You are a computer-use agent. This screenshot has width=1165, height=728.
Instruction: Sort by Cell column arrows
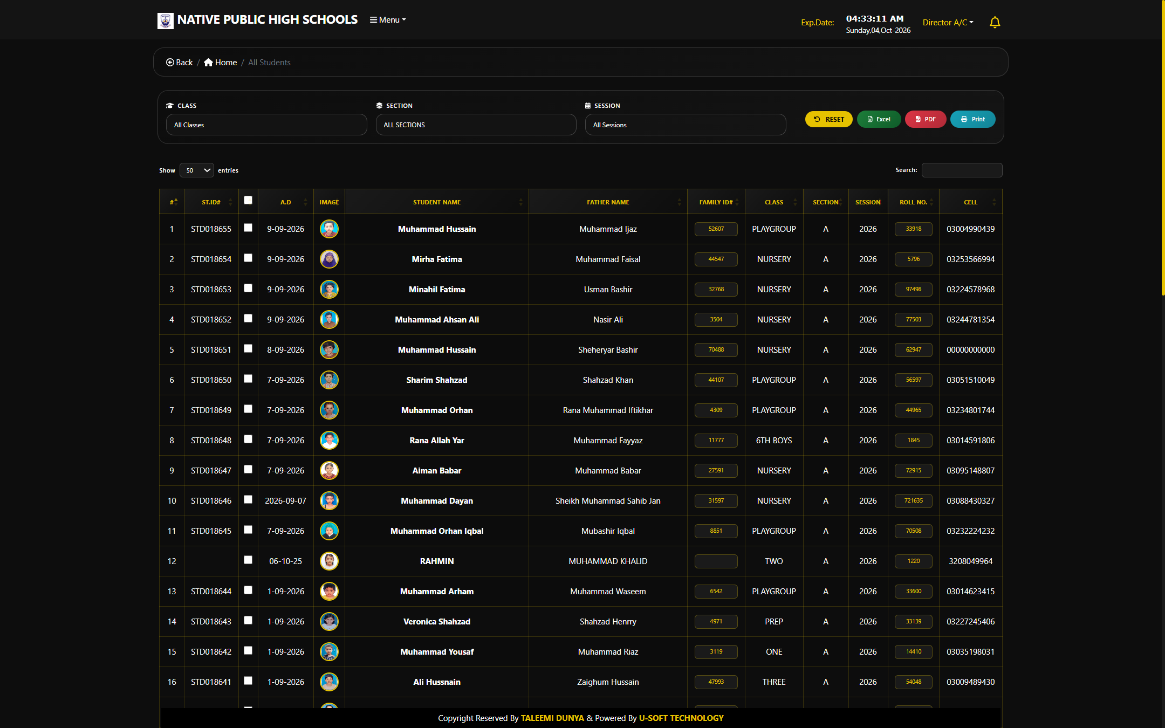(x=994, y=202)
